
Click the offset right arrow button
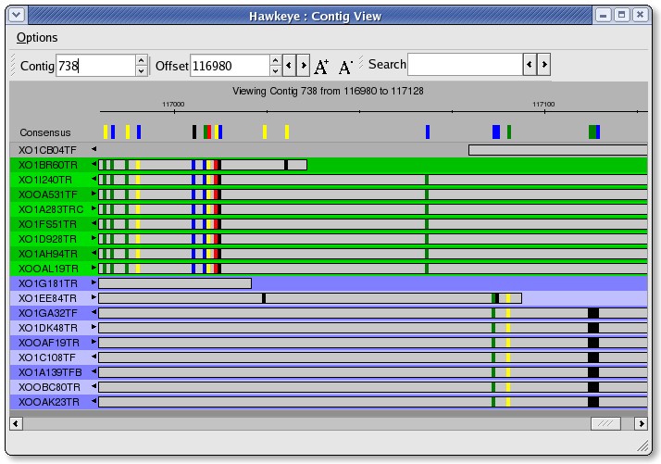click(x=303, y=66)
